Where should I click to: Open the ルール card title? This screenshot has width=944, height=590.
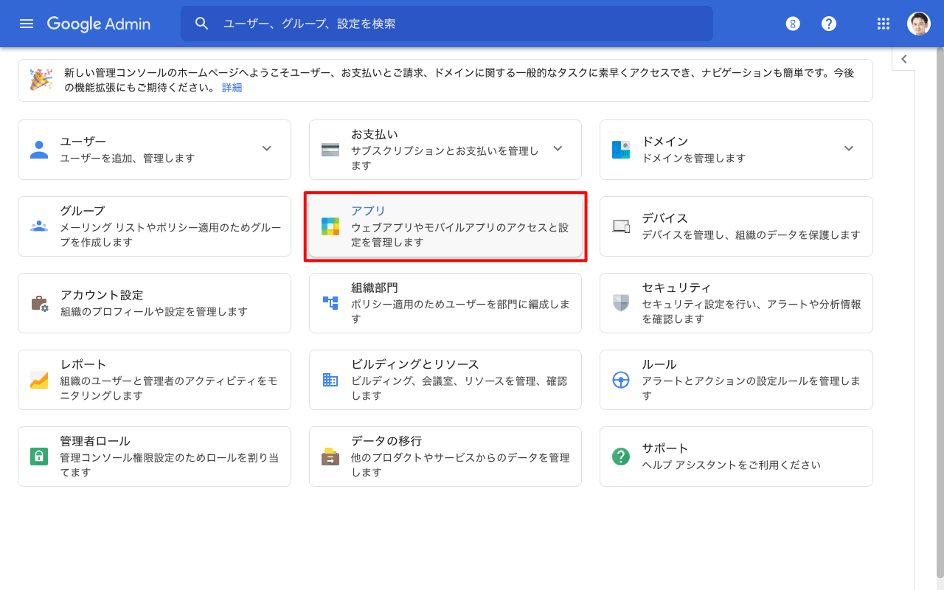pyautogui.click(x=659, y=364)
